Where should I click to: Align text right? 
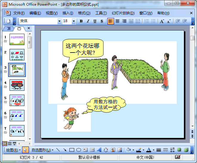(x=124, y=21)
